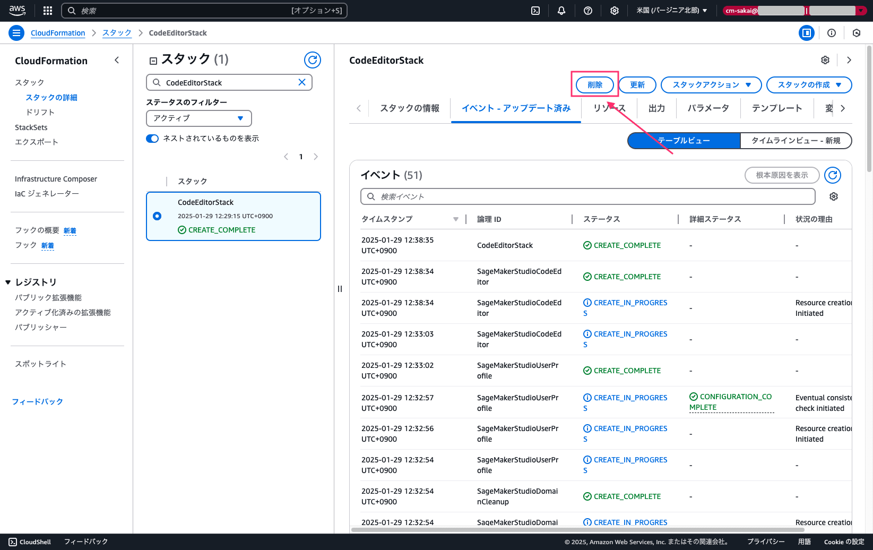Image resolution: width=873 pixels, height=550 pixels.
Task: Select the Events - Updated tab
Action: 516,108
